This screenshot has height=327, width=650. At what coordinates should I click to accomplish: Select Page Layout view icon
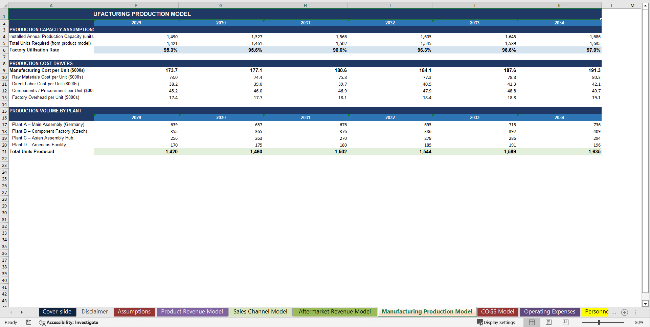point(548,322)
